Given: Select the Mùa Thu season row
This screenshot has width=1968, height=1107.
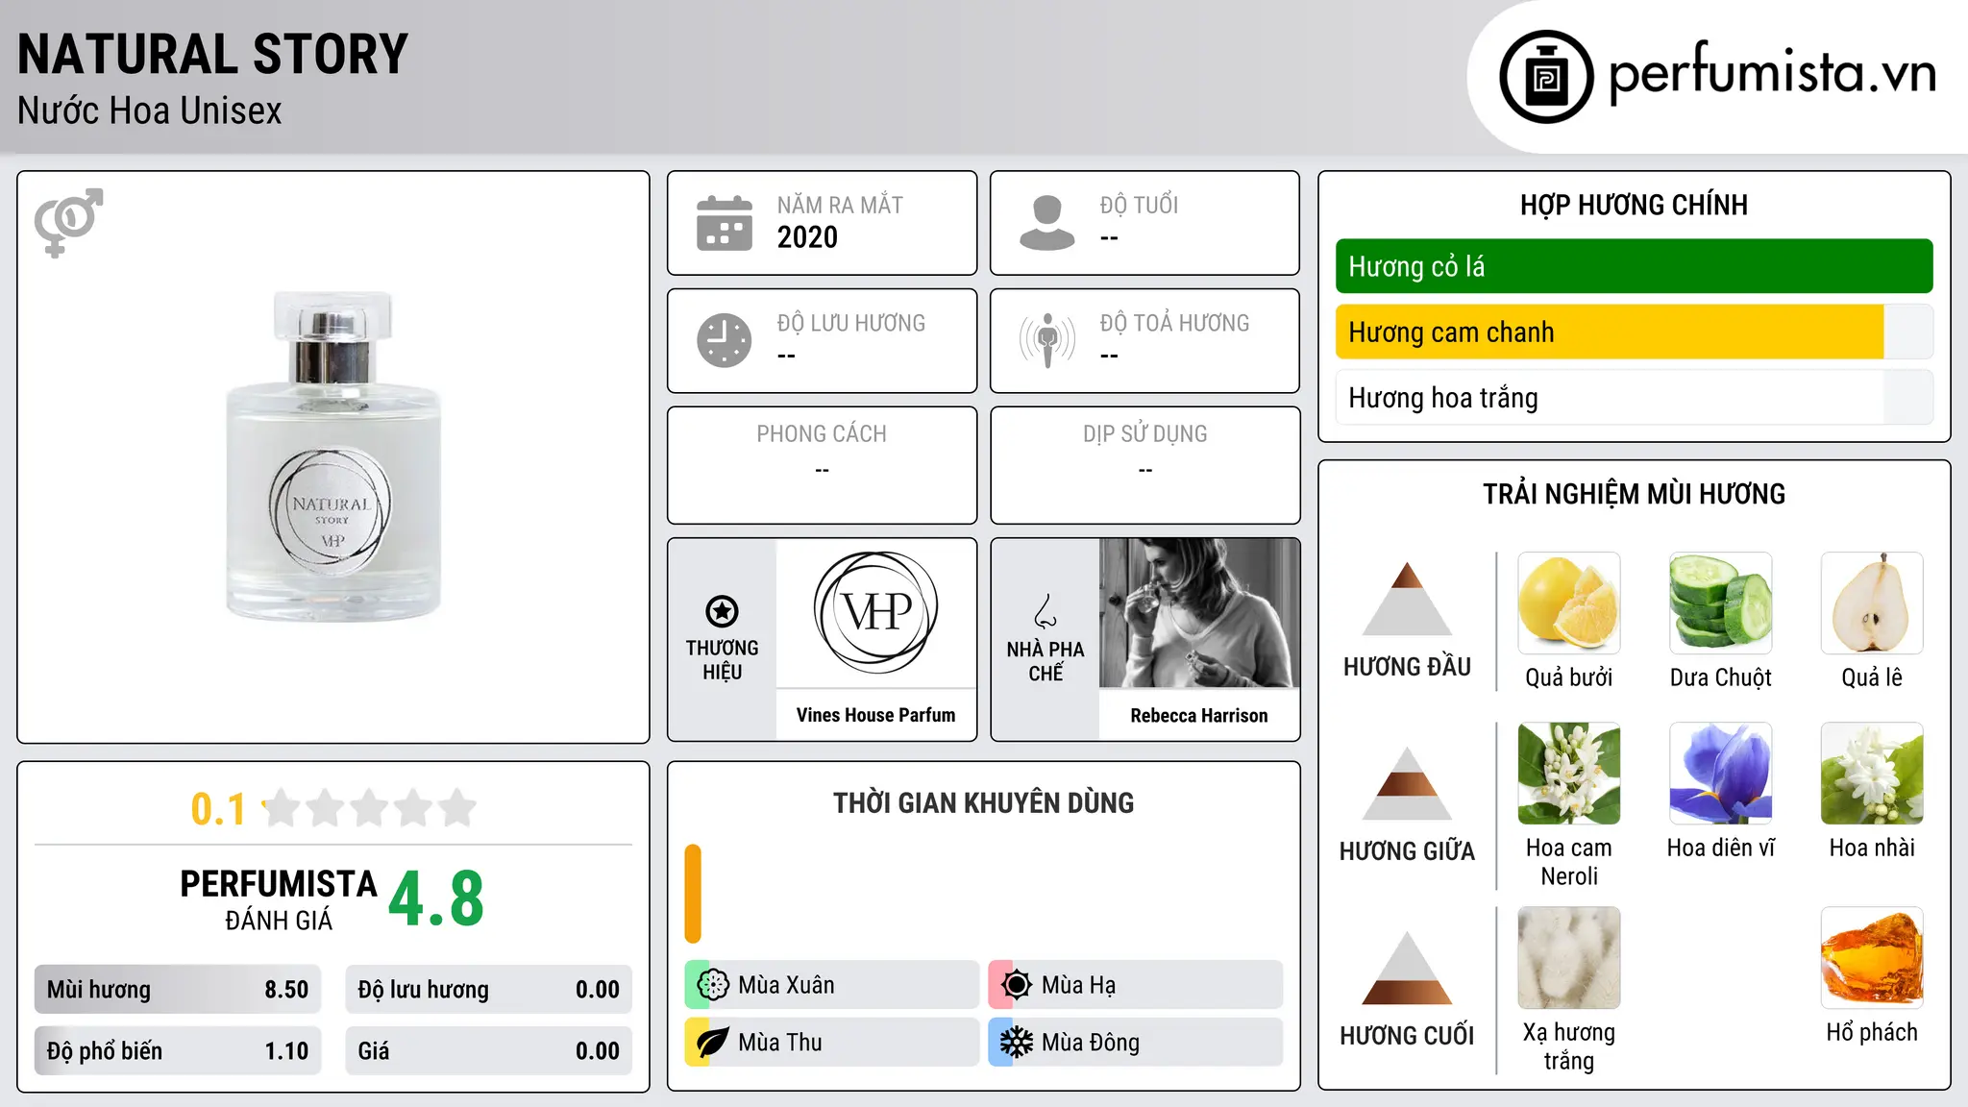Looking at the screenshot, I should (831, 1043).
